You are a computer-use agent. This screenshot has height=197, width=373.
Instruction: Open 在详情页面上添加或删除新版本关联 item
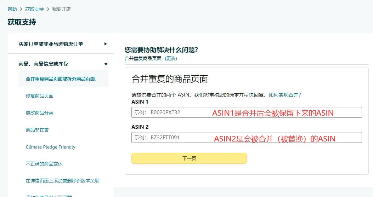tap(62, 181)
